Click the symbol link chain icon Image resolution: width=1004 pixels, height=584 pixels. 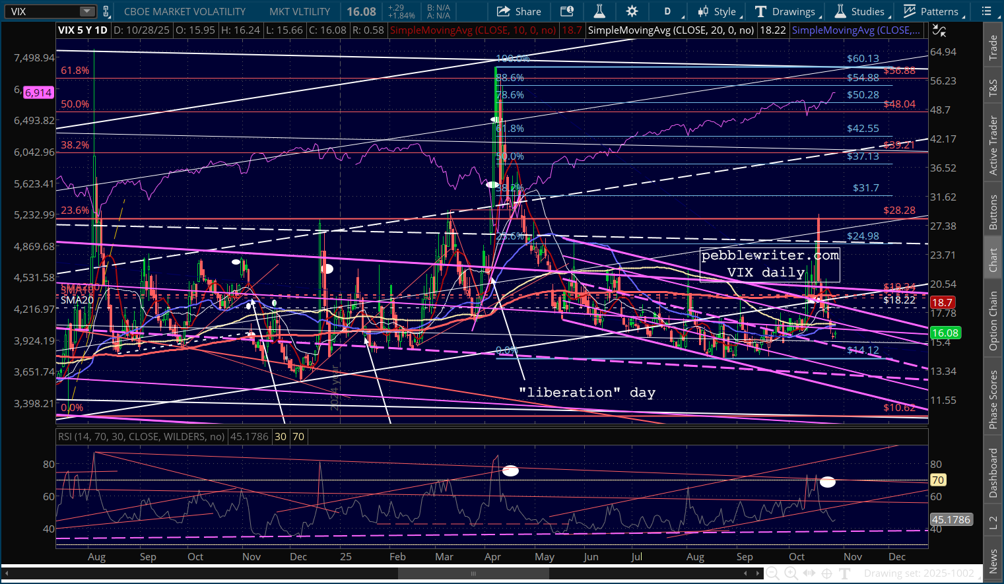coord(106,11)
